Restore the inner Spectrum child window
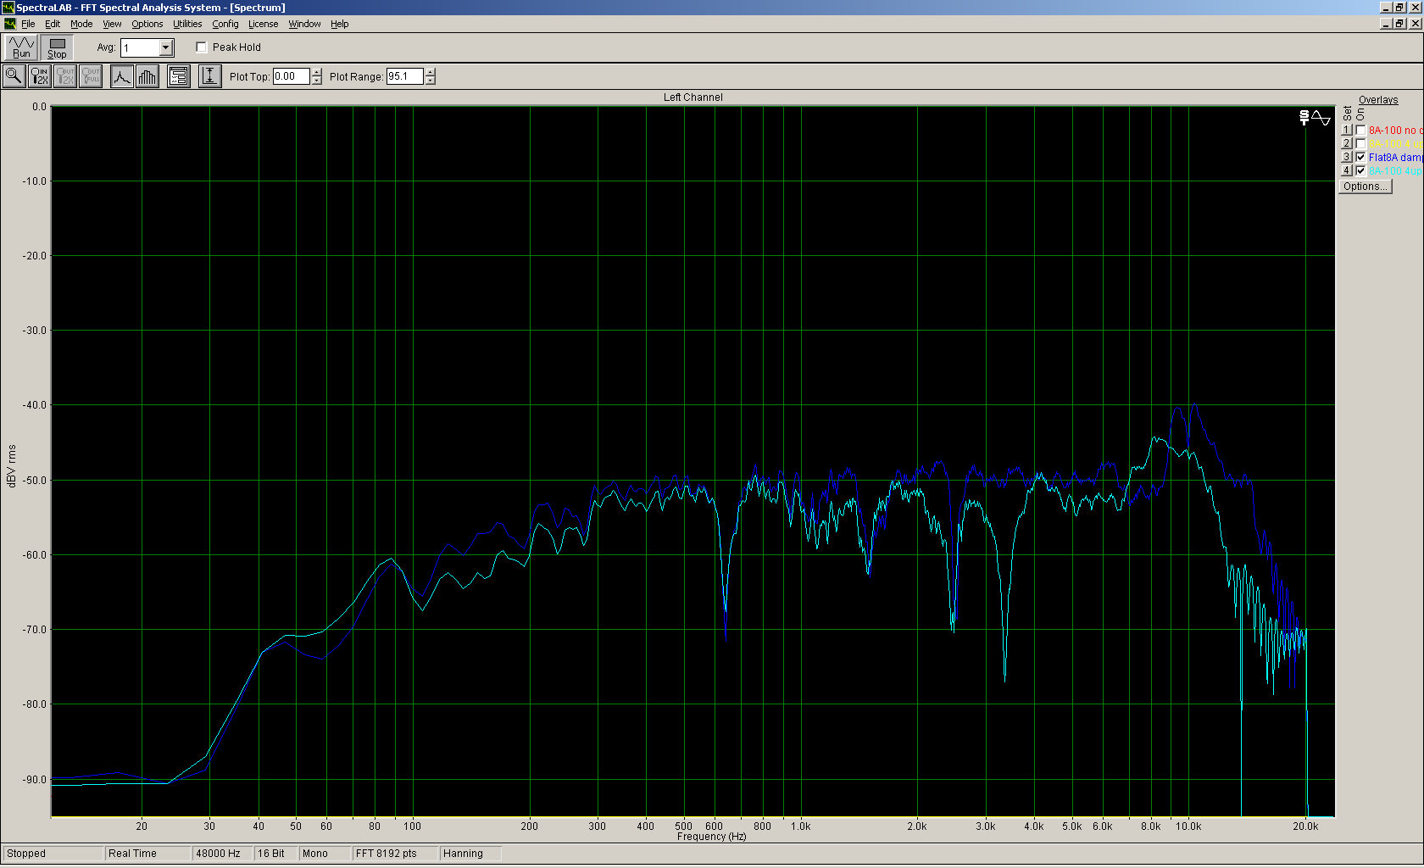1424x868 pixels. click(1399, 24)
